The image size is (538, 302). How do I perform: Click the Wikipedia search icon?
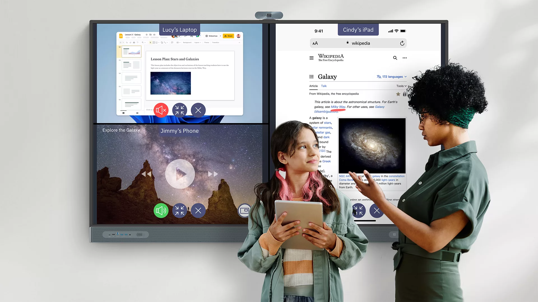point(394,58)
